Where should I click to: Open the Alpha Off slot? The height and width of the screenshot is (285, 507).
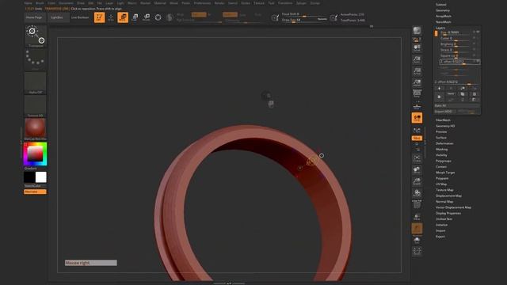click(x=35, y=82)
